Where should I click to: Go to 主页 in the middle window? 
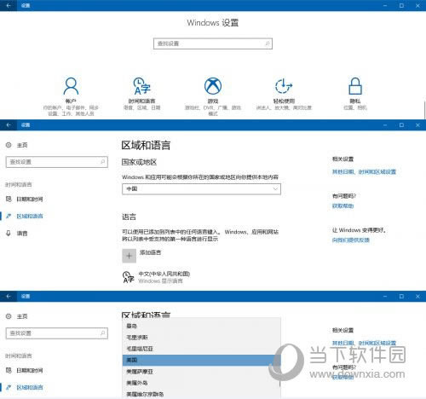22,145
